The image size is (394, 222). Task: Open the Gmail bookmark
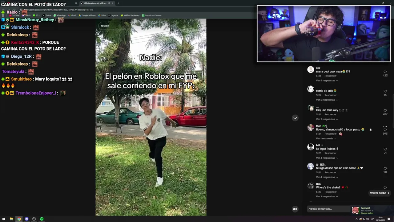(72, 15)
